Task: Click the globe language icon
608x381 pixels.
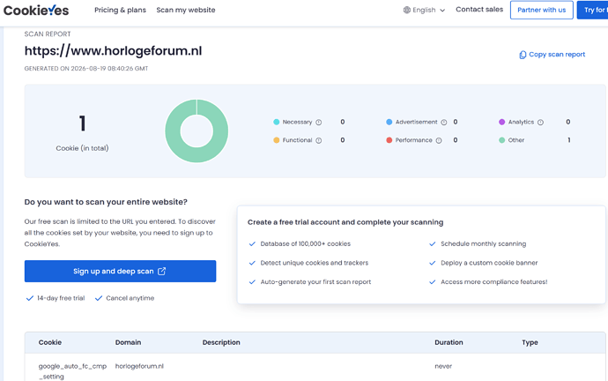Action: click(x=407, y=10)
